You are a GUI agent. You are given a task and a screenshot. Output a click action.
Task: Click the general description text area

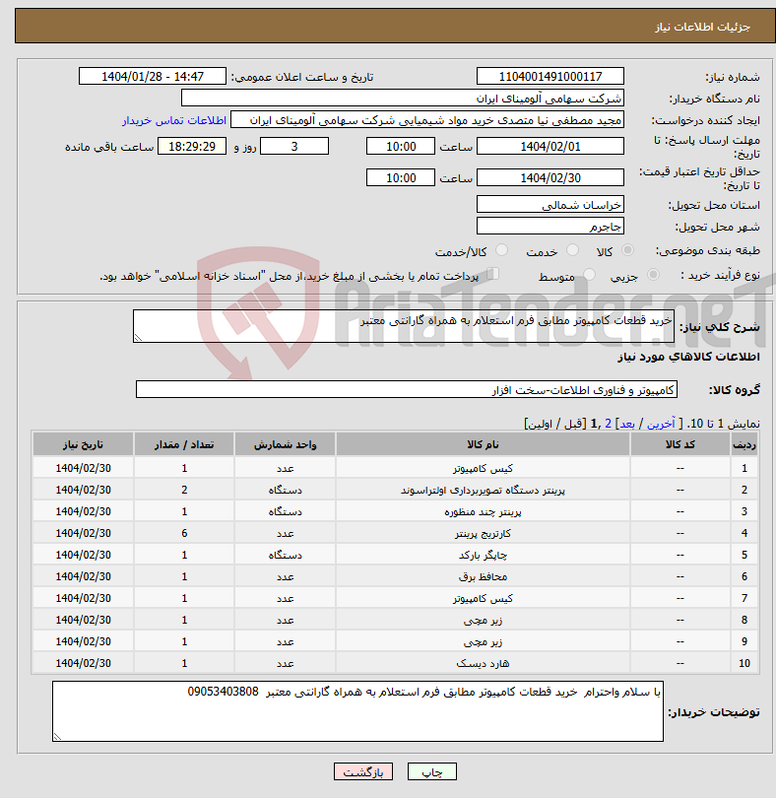coord(404,326)
